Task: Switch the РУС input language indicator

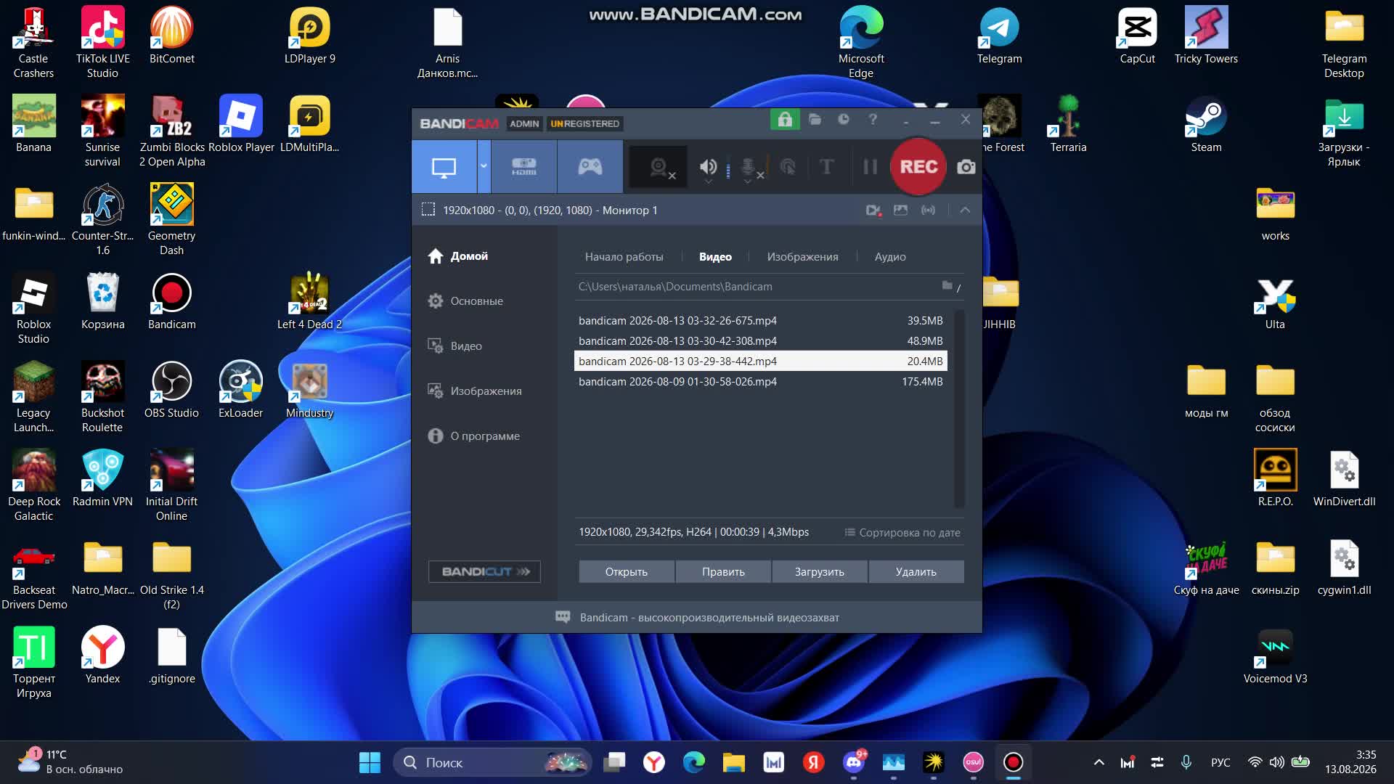Action: [1220, 762]
